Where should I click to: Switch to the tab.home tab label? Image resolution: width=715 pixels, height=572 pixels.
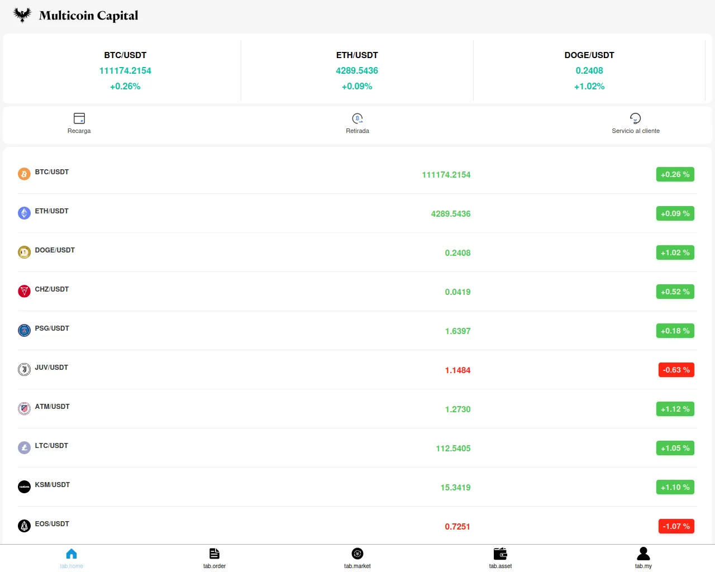tap(71, 566)
